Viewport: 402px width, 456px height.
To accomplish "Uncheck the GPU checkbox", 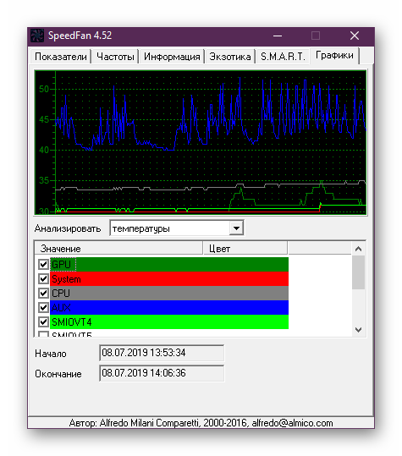I will 43,264.
